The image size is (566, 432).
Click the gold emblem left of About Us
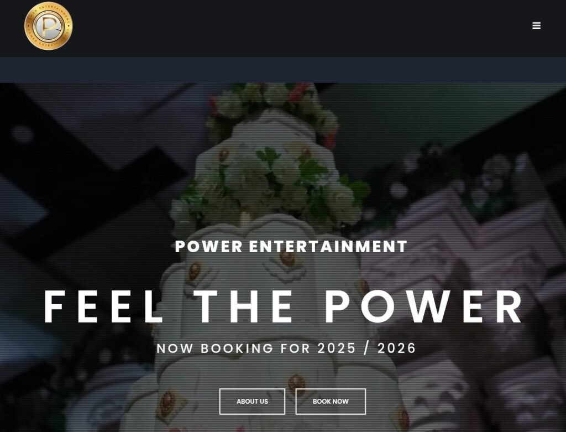pyautogui.click(x=168, y=402)
